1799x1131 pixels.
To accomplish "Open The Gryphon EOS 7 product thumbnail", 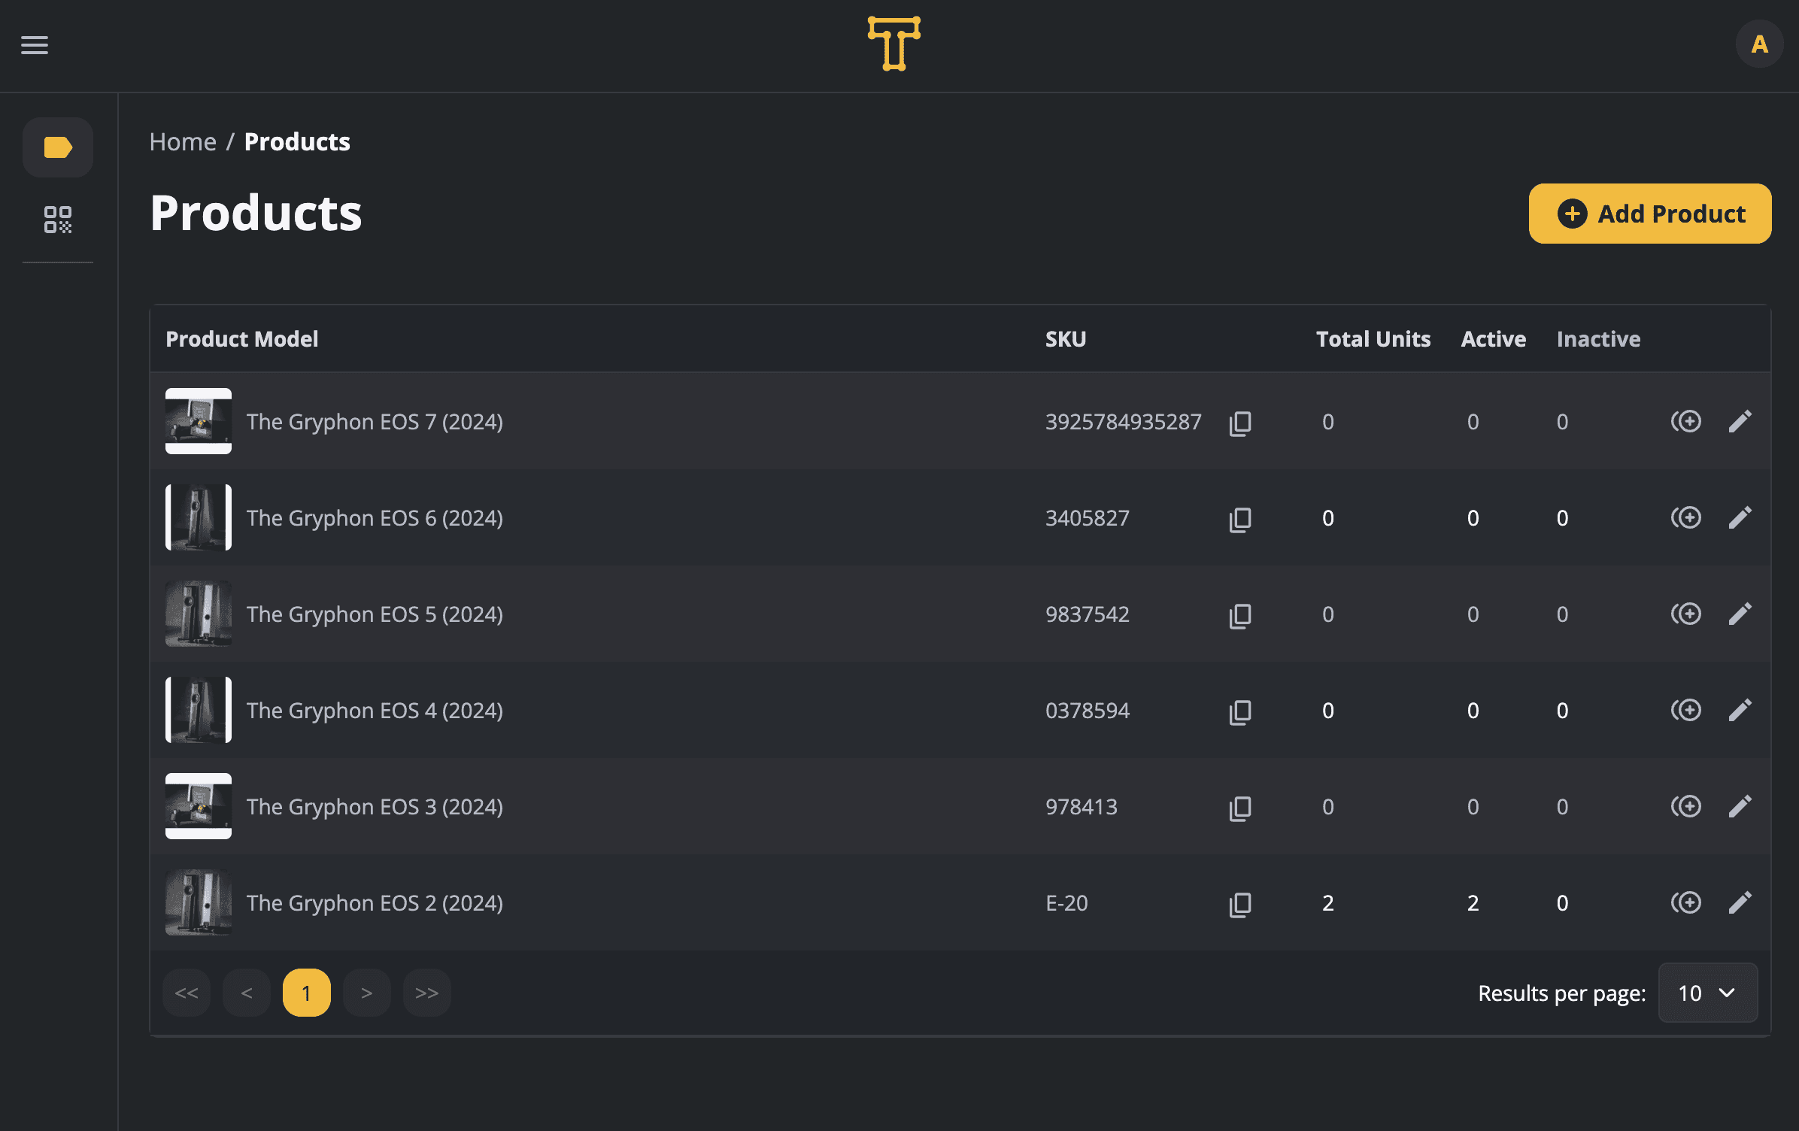I will pyautogui.click(x=199, y=421).
